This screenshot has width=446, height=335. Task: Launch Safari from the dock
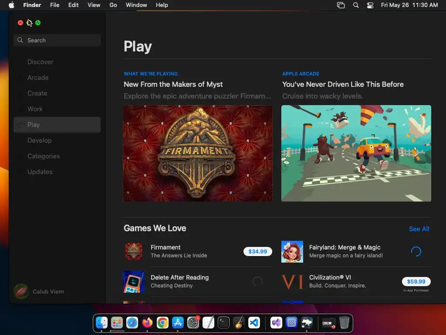pos(132,323)
